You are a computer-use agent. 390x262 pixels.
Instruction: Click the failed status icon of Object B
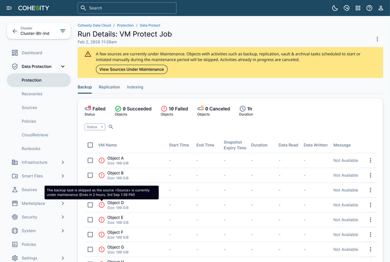pyautogui.click(x=101, y=175)
